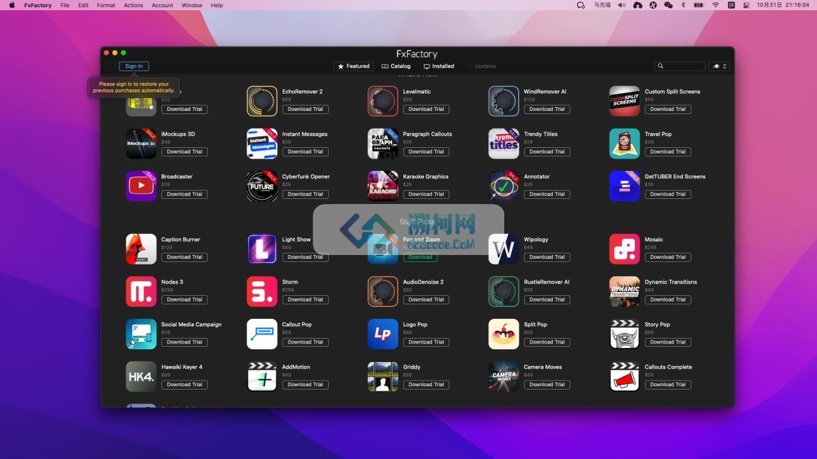The image size is (817, 459).
Task: Open the Actions menu
Action: pos(133,5)
